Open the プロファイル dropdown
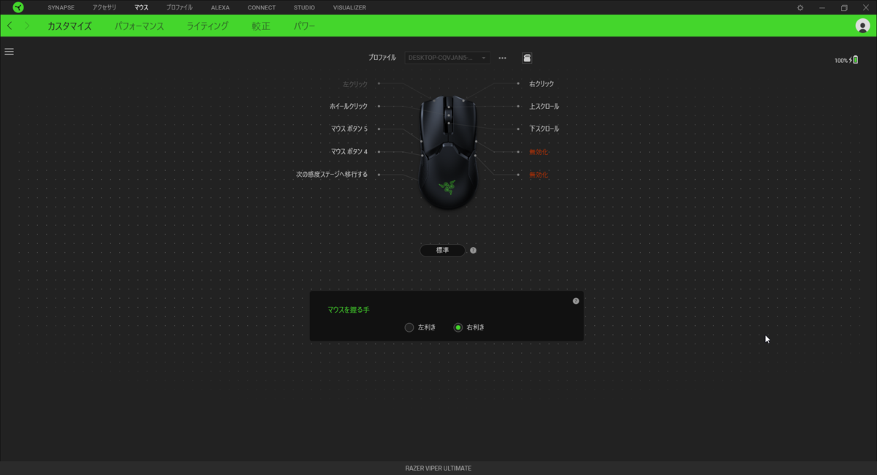 coord(447,58)
